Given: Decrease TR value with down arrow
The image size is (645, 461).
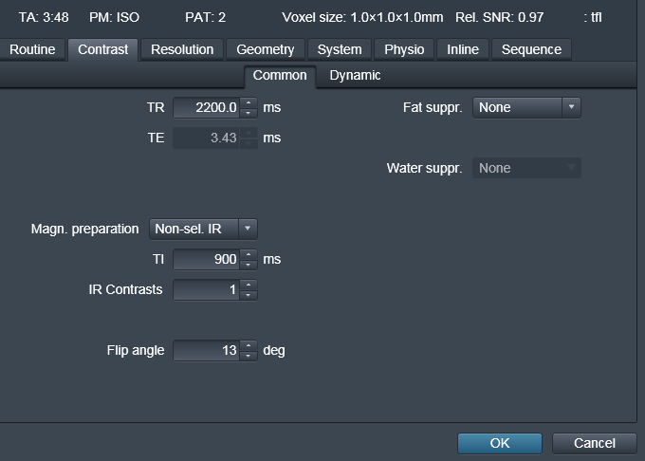Looking at the screenshot, I should pyautogui.click(x=249, y=113).
